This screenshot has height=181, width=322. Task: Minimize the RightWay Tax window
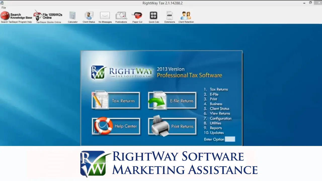(304, 3)
